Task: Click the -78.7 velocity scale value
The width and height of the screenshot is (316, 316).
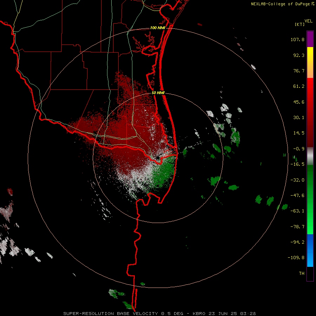Action: 297,227
